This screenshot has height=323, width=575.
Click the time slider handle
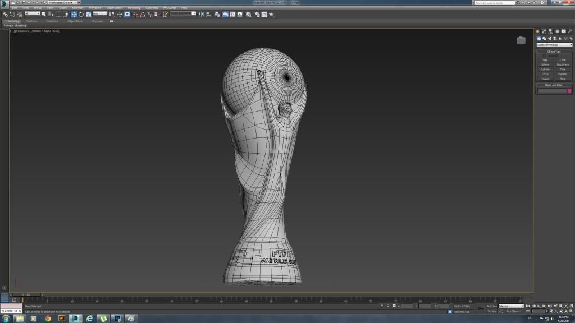click(x=26, y=294)
